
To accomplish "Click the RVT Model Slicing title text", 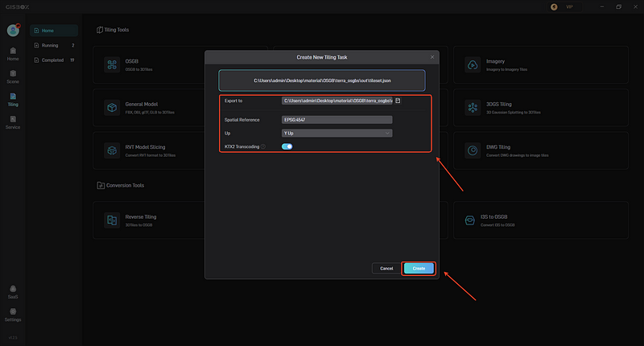I will [x=145, y=147].
